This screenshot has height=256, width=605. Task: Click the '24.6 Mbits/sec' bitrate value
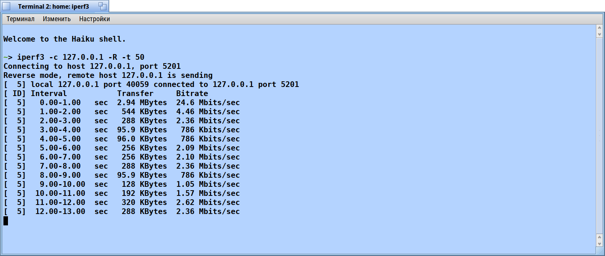(x=208, y=102)
